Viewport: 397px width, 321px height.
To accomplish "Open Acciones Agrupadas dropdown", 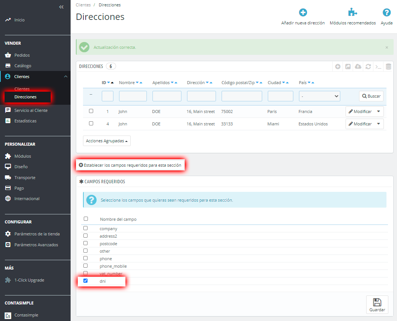I will pos(107,141).
